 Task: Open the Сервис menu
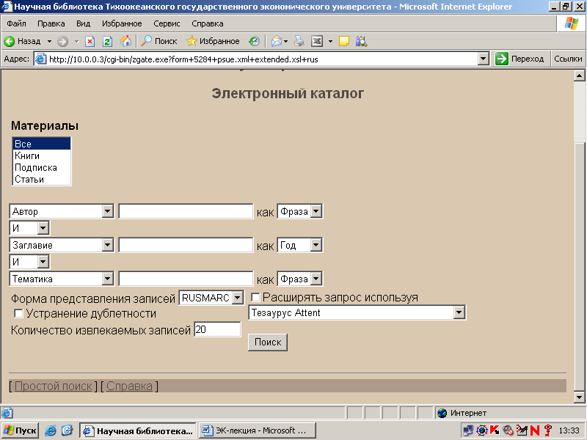167,23
